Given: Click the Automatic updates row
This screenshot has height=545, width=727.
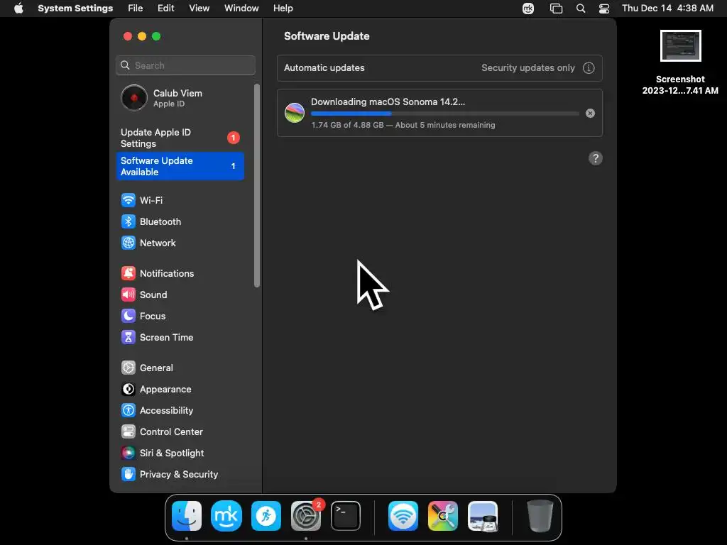Looking at the screenshot, I should (439, 68).
